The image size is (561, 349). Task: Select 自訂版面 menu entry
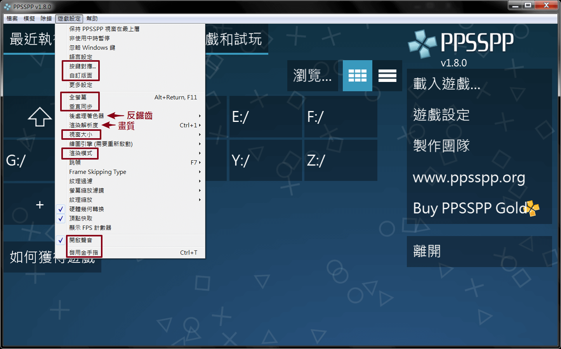pos(130,76)
